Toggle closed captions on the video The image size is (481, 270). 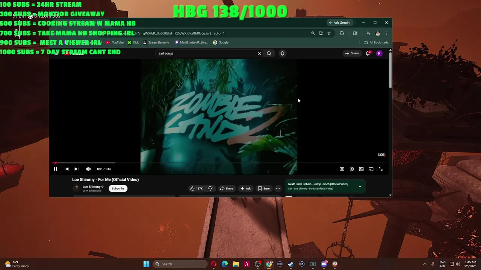tap(342, 169)
